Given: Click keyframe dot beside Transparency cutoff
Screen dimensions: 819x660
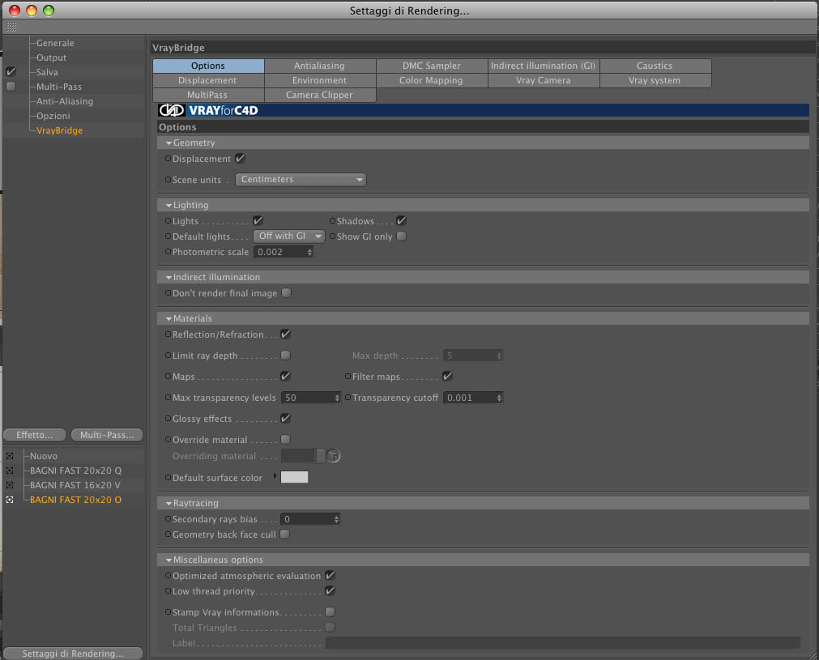Looking at the screenshot, I should pos(348,398).
